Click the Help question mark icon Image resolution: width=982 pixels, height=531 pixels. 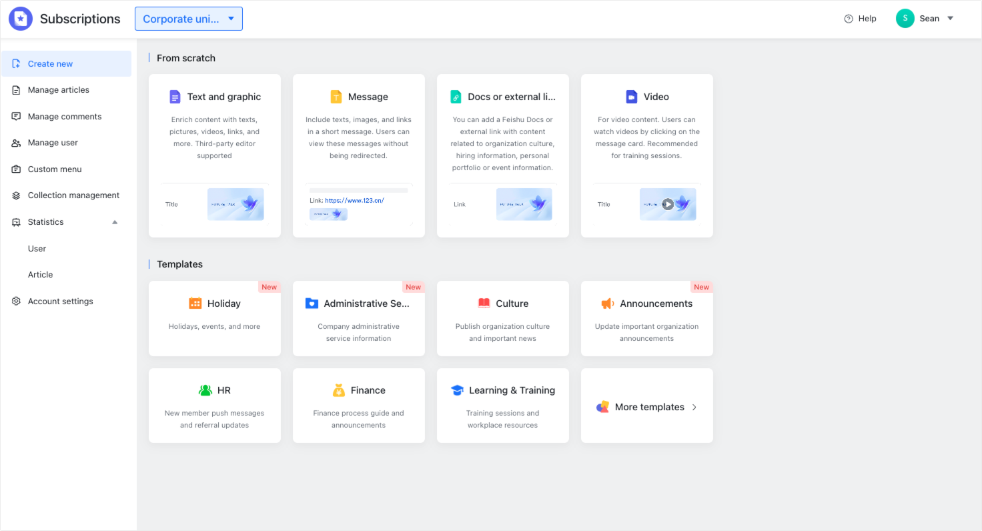click(x=849, y=19)
